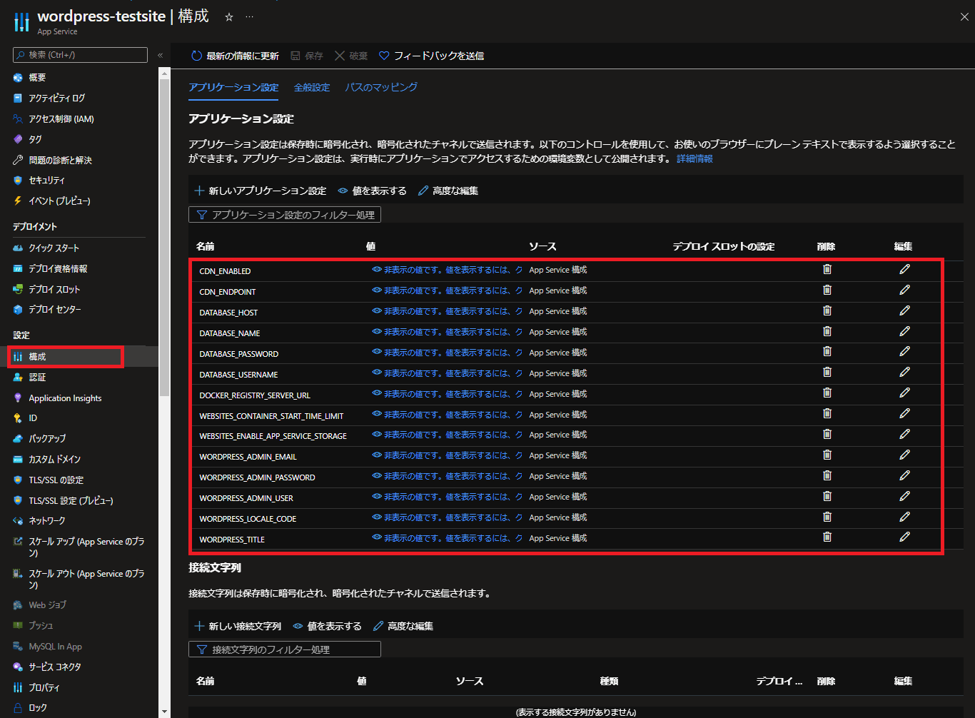Screen dimensions: 975x718
Task: Edit the DATABASE_NAME setting
Action: (904, 331)
